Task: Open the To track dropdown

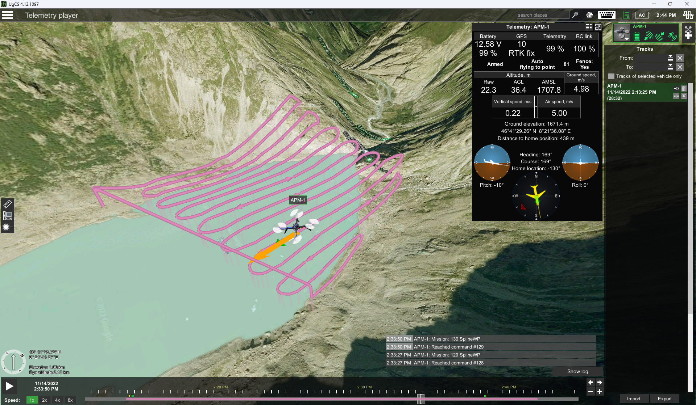Action: (x=670, y=67)
